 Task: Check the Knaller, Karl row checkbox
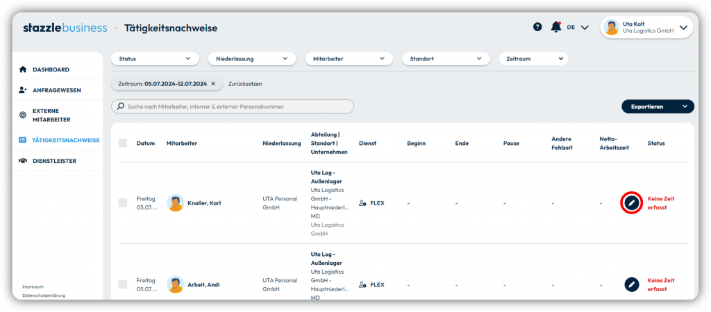click(x=123, y=203)
